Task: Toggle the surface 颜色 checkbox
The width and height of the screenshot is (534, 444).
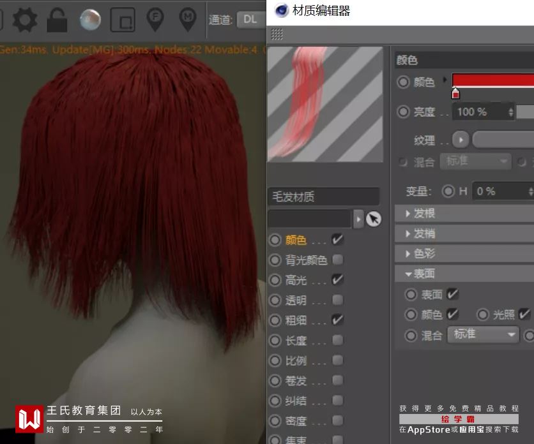Action: [453, 314]
